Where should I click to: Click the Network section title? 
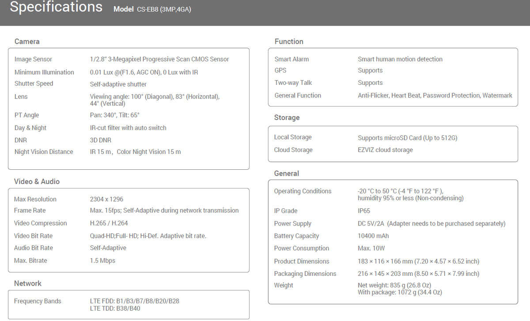pyautogui.click(x=28, y=283)
